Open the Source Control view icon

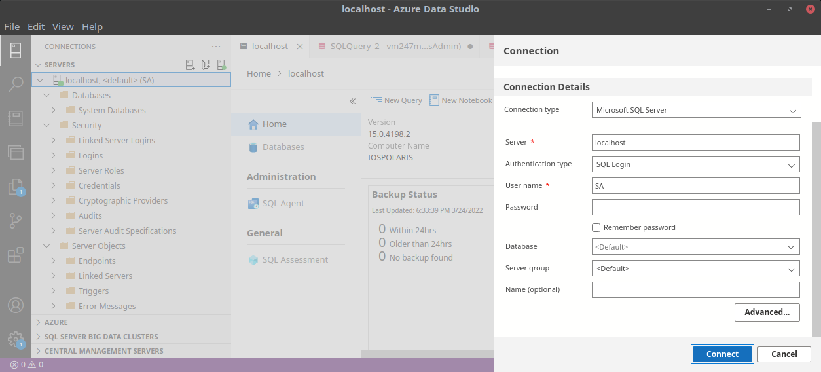(16, 221)
